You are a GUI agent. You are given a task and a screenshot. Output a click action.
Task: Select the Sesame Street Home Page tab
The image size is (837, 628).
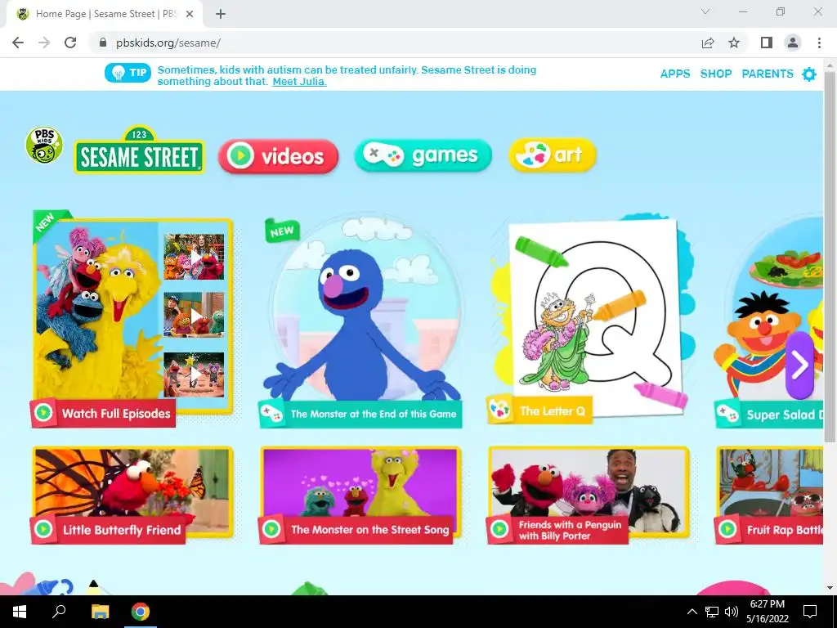click(105, 14)
